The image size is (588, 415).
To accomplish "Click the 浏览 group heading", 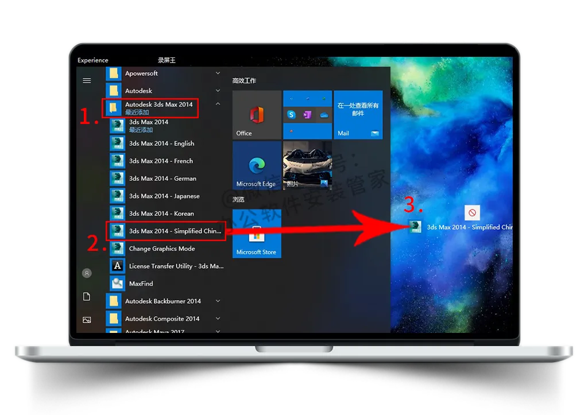I will click(x=238, y=199).
